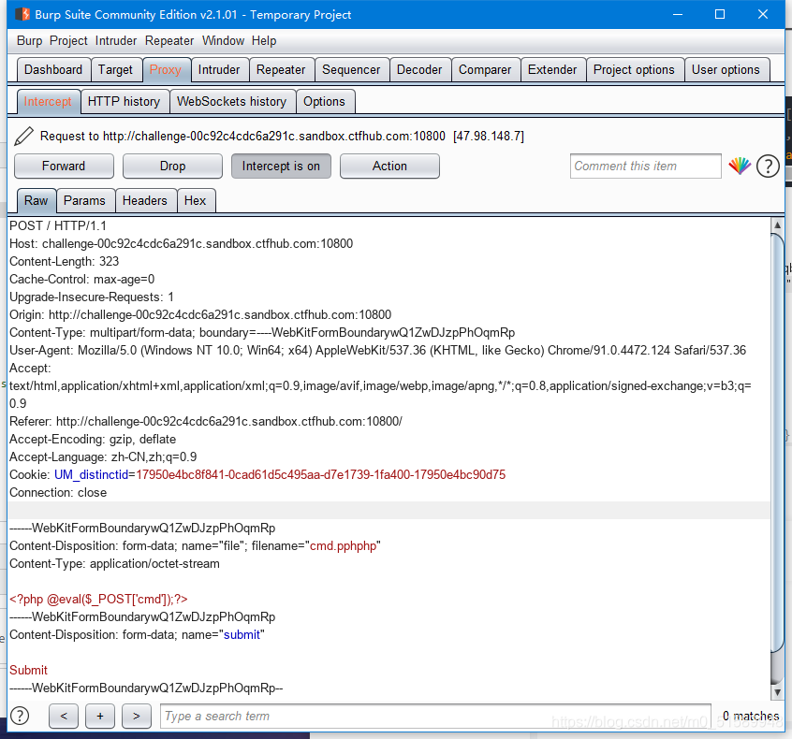Click the POST / HTTP/1.1 request line
792x739 pixels.
(x=58, y=226)
